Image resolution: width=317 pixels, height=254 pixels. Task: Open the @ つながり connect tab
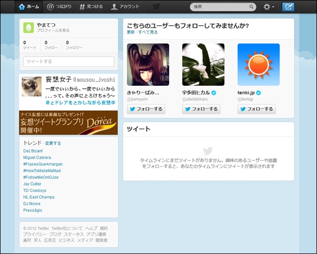(59, 7)
